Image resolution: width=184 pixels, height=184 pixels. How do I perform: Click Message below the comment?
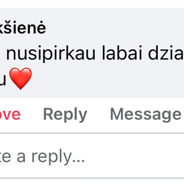[145, 114]
